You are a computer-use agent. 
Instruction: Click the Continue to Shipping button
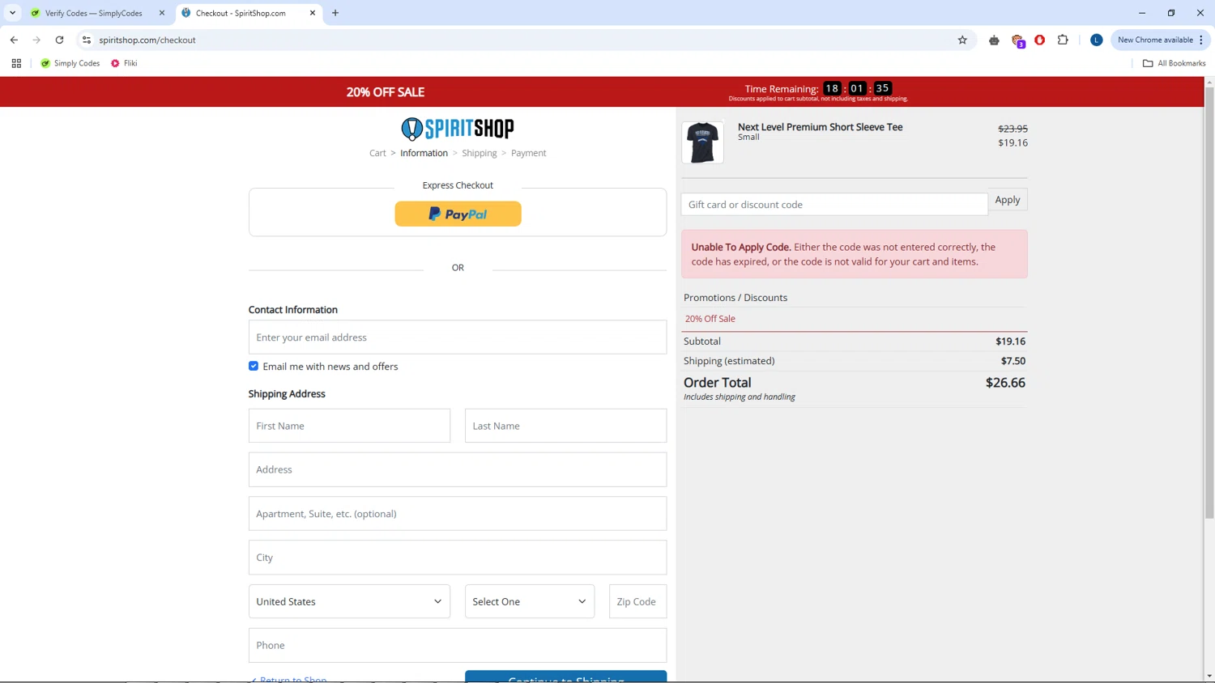pyautogui.click(x=565, y=677)
